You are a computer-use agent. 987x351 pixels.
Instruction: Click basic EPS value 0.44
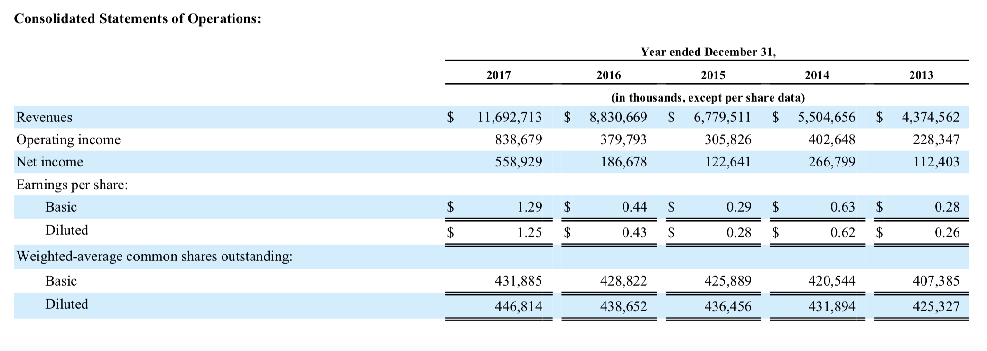634,207
